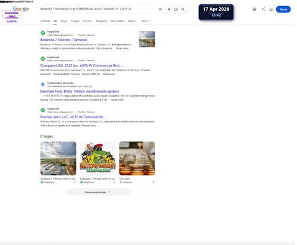The image size is (297, 245).
Task: Click Read more on the Botanica 7 Flechas snippet
Action: [122, 48]
